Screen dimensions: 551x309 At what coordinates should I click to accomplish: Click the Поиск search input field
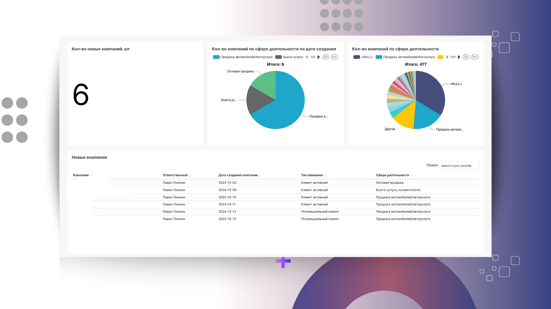(x=459, y=166)
